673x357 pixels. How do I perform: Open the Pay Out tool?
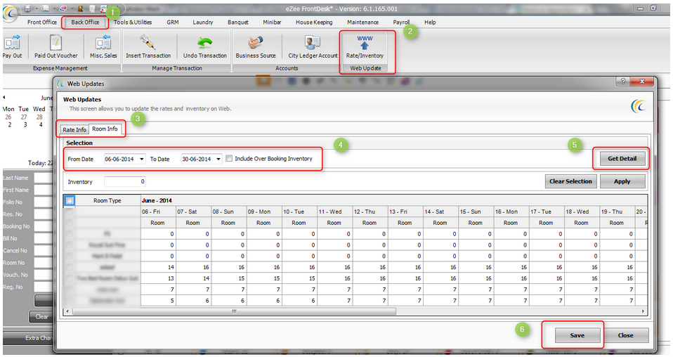point(12,46)
